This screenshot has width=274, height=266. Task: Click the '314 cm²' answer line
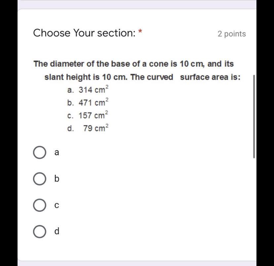pyautogui.click(x=88, y=90)
